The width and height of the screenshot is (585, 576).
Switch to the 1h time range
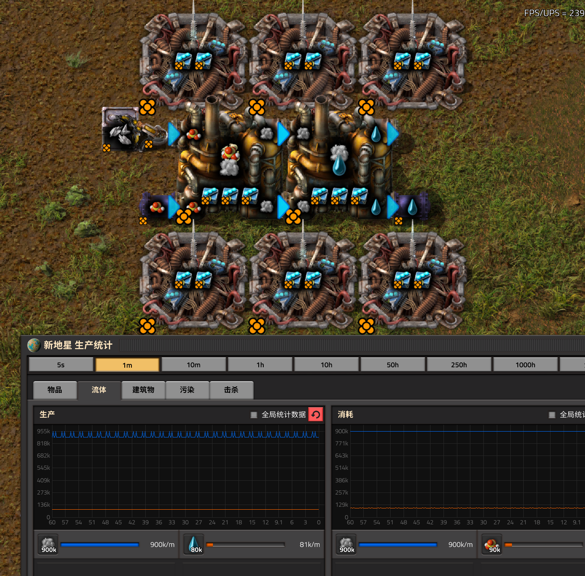coord(260,364)
